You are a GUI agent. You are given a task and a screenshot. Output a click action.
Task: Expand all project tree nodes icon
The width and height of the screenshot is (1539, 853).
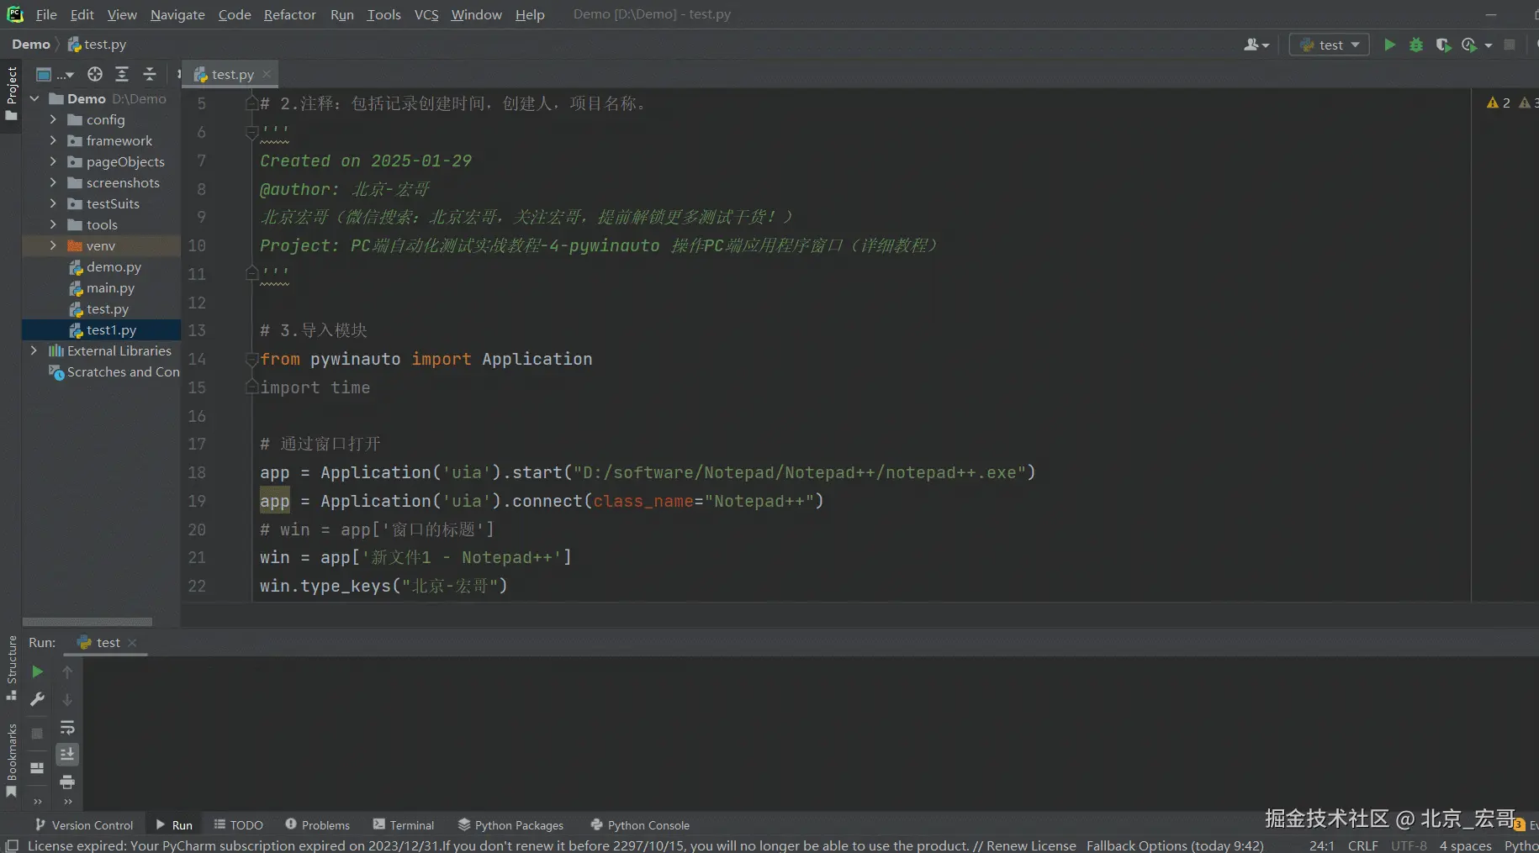coord(122,74)
